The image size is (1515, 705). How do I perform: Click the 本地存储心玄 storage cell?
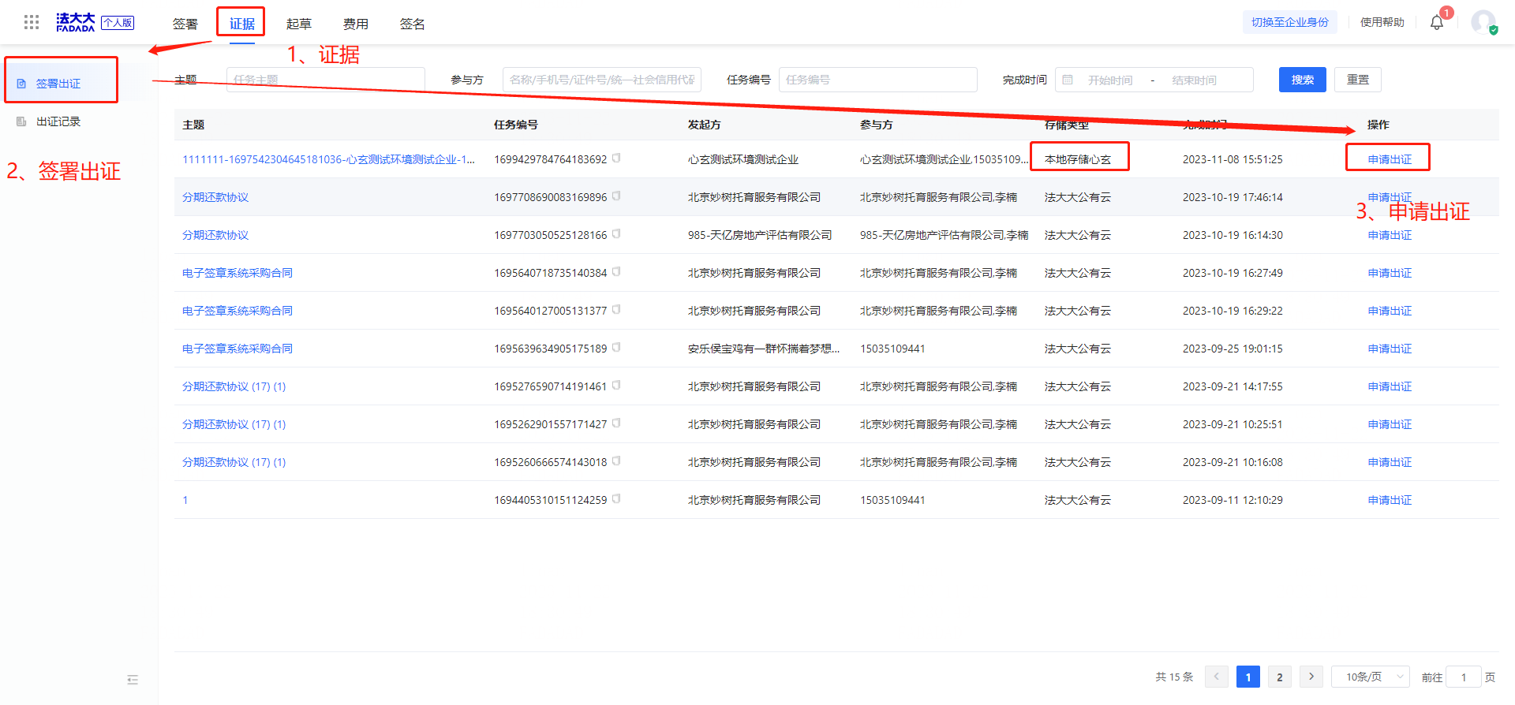coord(1078,159)
